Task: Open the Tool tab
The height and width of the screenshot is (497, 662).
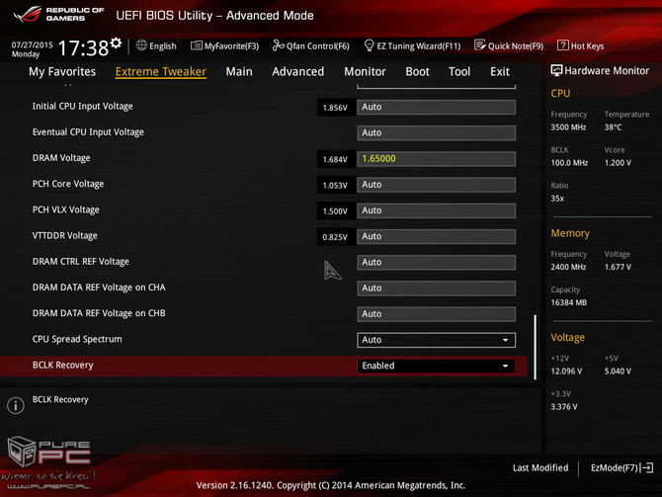Action: tap(459, 72)
